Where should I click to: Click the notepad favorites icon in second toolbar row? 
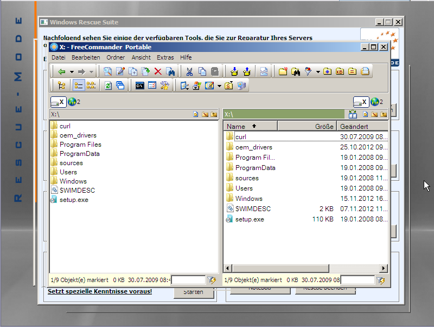[x=209, y=86]
